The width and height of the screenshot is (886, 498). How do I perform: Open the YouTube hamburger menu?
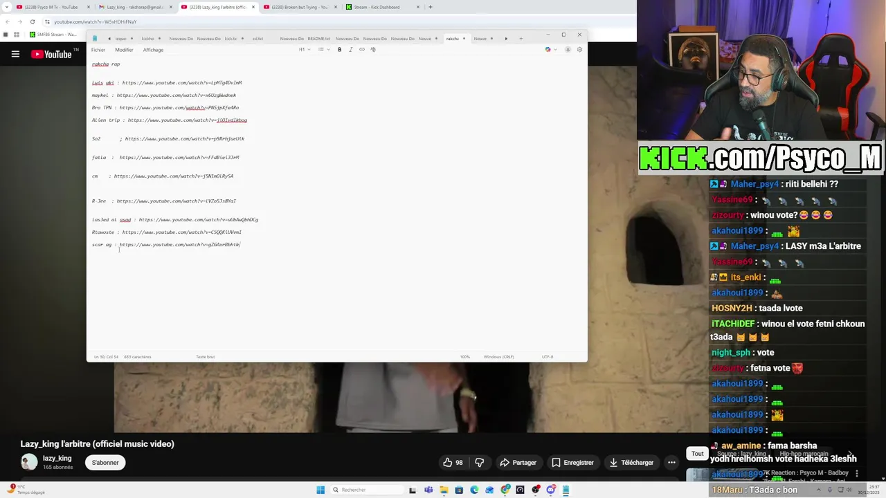coord(15,54)
